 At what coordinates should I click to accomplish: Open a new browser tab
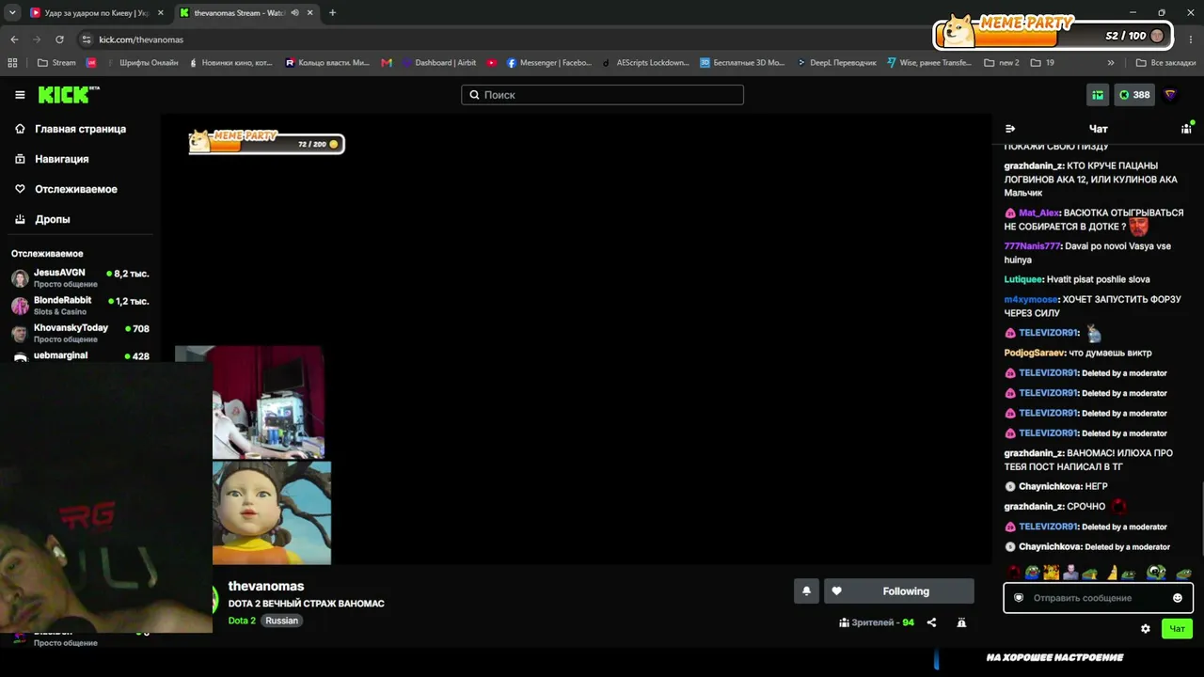(332, 13)
